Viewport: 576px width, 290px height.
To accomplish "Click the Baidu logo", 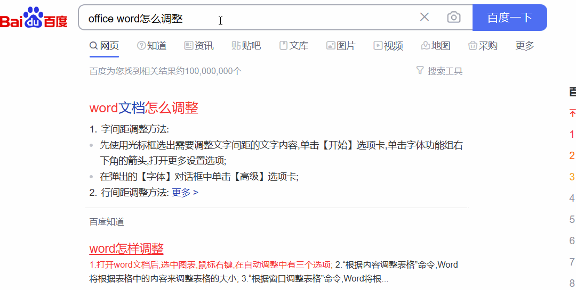I will [34, 18].
